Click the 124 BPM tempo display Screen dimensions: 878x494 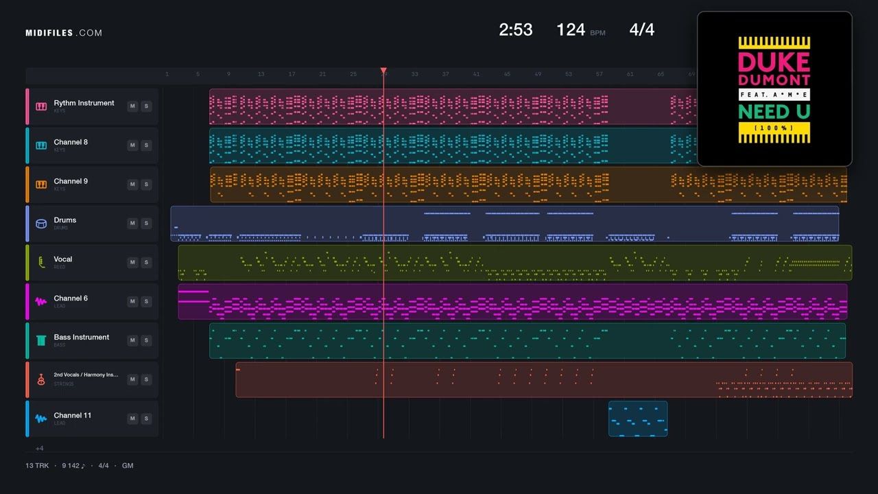coord(580,30)
